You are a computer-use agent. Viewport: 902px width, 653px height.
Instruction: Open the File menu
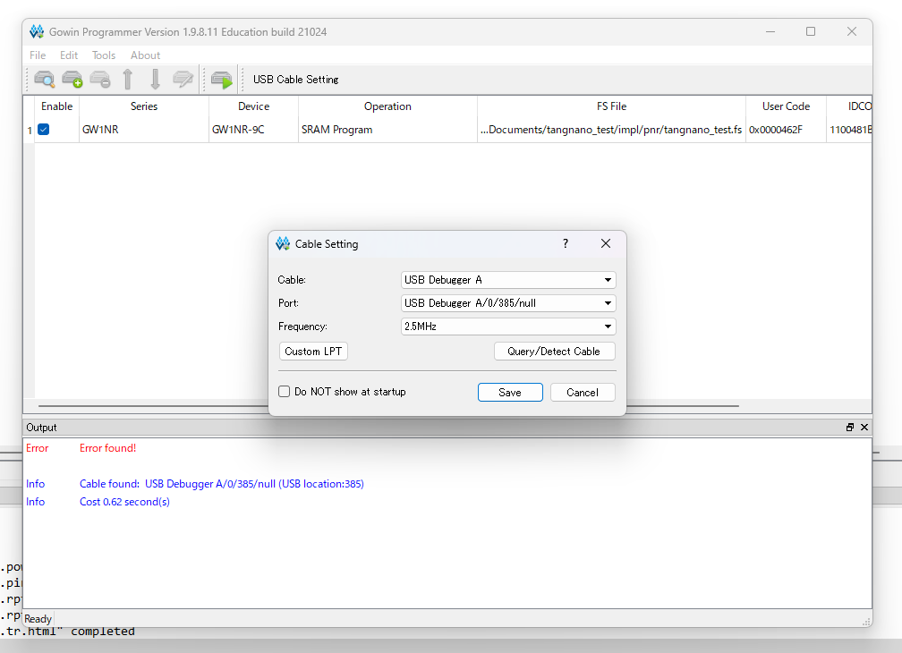pyautogui.click(x=38, y=55)
